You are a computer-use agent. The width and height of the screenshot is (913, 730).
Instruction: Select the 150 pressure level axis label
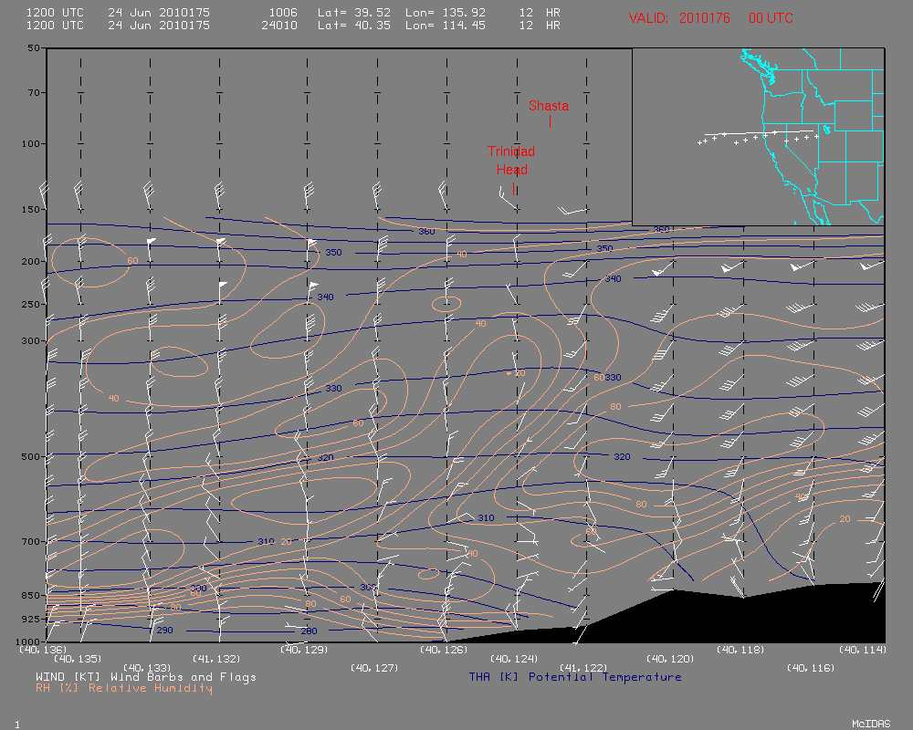tap(31, 209)
